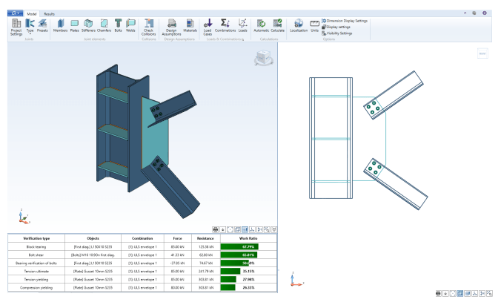Click the 3D view orientation cube
Image resolution: width=501 pixels, height=308 pixels.
262,58
